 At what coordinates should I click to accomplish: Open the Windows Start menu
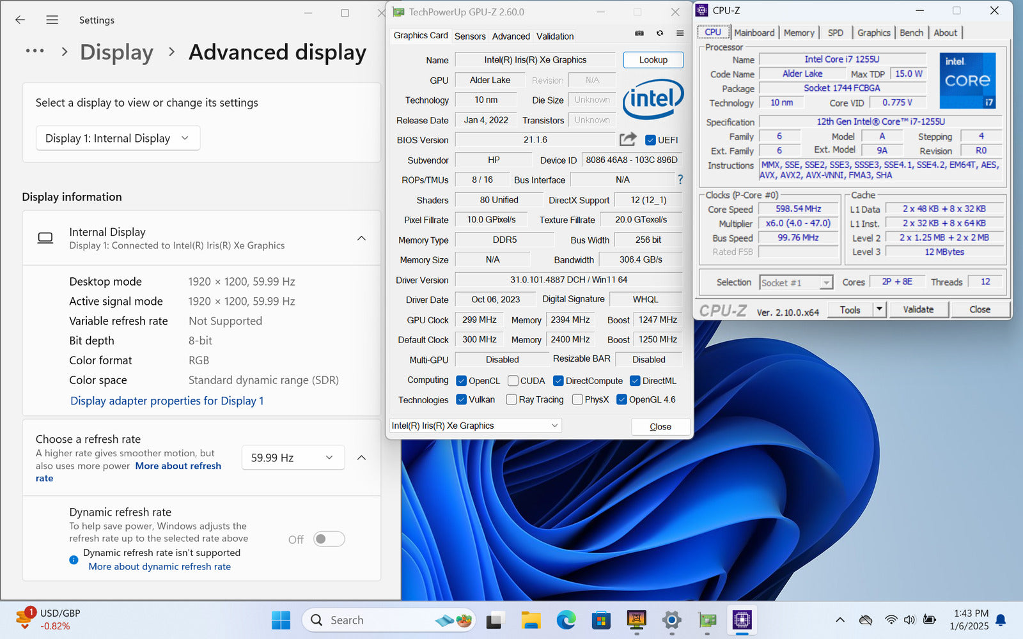281,620
